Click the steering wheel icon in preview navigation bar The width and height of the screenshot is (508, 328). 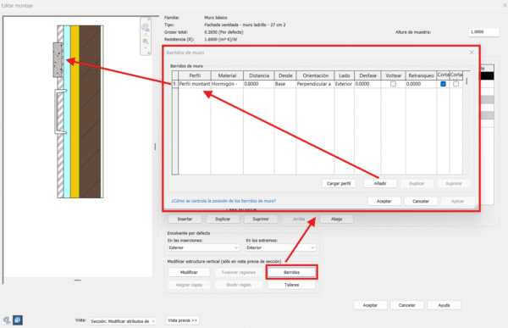[146, 27]
